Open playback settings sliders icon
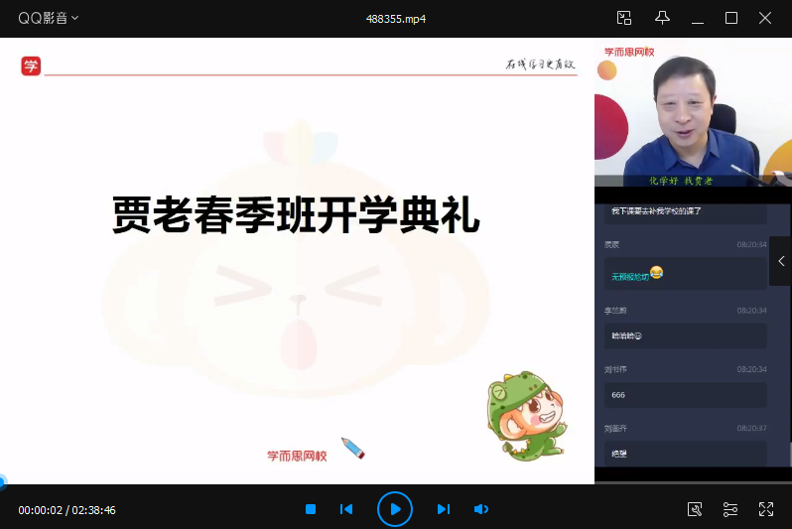The image size is (792, 529). (730, 509)
